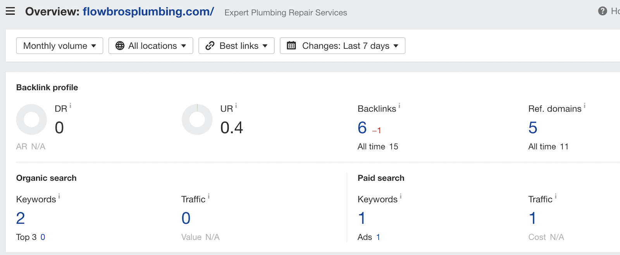620x255 pixels.
Task: Click the Paid Traffic count 1
Action: pos(533,218)
